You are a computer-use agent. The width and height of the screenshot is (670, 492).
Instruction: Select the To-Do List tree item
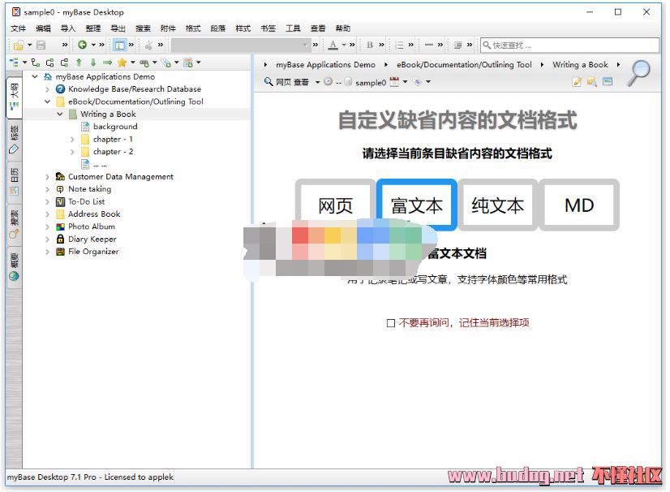click(86, 201)
